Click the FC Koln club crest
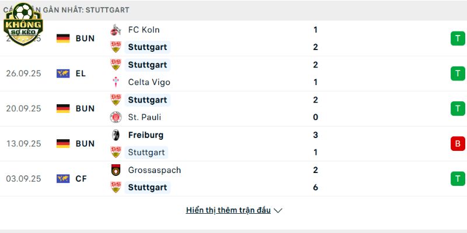The width and height of the screenshot is (467, 233). pyautogui.click(x=116, y=30)
